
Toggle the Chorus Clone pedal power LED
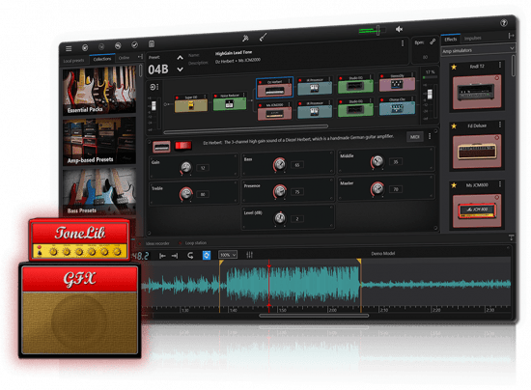(x=381, y=100)
